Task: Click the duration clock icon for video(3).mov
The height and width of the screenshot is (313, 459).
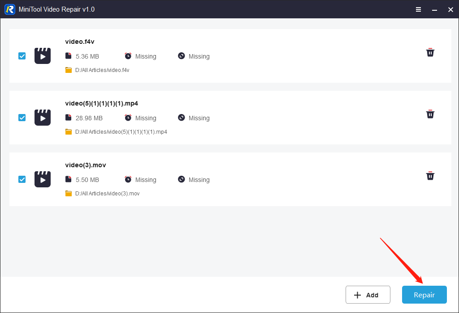Action: pyautogui.click(x=128, y=179)
